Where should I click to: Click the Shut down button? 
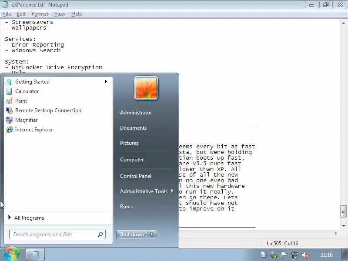(132, 234)
